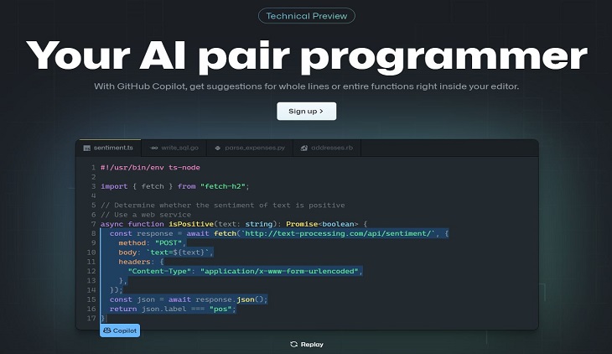Click the Ruby icon on addresses.rb tab
The width and height of the screenshot is (612, 354).
click(304, 148)
